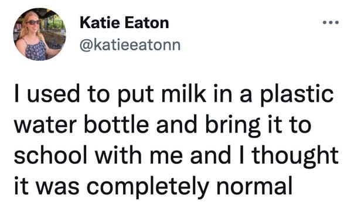
Task: Click the surname "Eaton" in header
Action: click(x=147, y=23)
